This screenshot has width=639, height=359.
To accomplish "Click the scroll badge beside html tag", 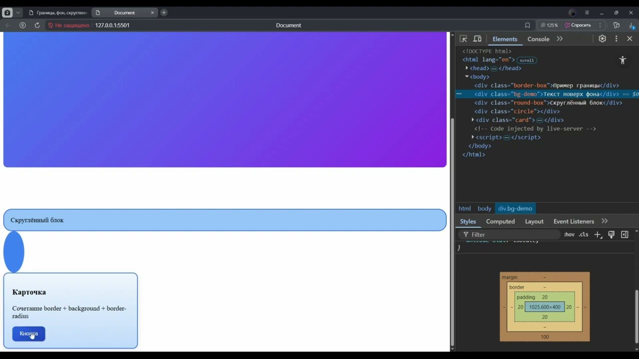I will coord(527,60).
